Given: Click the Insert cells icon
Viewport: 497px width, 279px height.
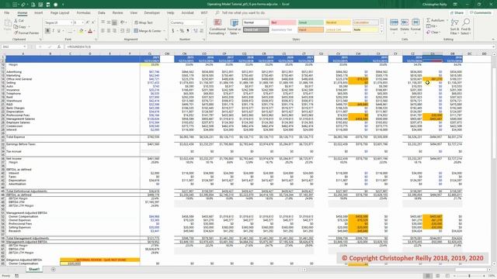Looking at the screenshot, I should click(394, 22).
